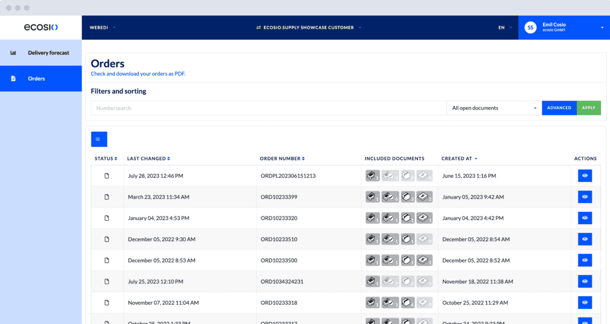610x324 pixels.
Task: Open dispatch documents icon for ORD10233320
Action: (x=407, y=218)
